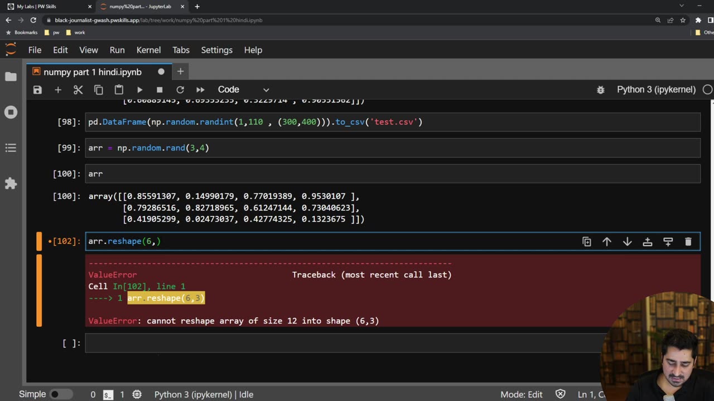Click Mode: Edit in status bar
The image size is (714, 401).
[x=521, y=394]
